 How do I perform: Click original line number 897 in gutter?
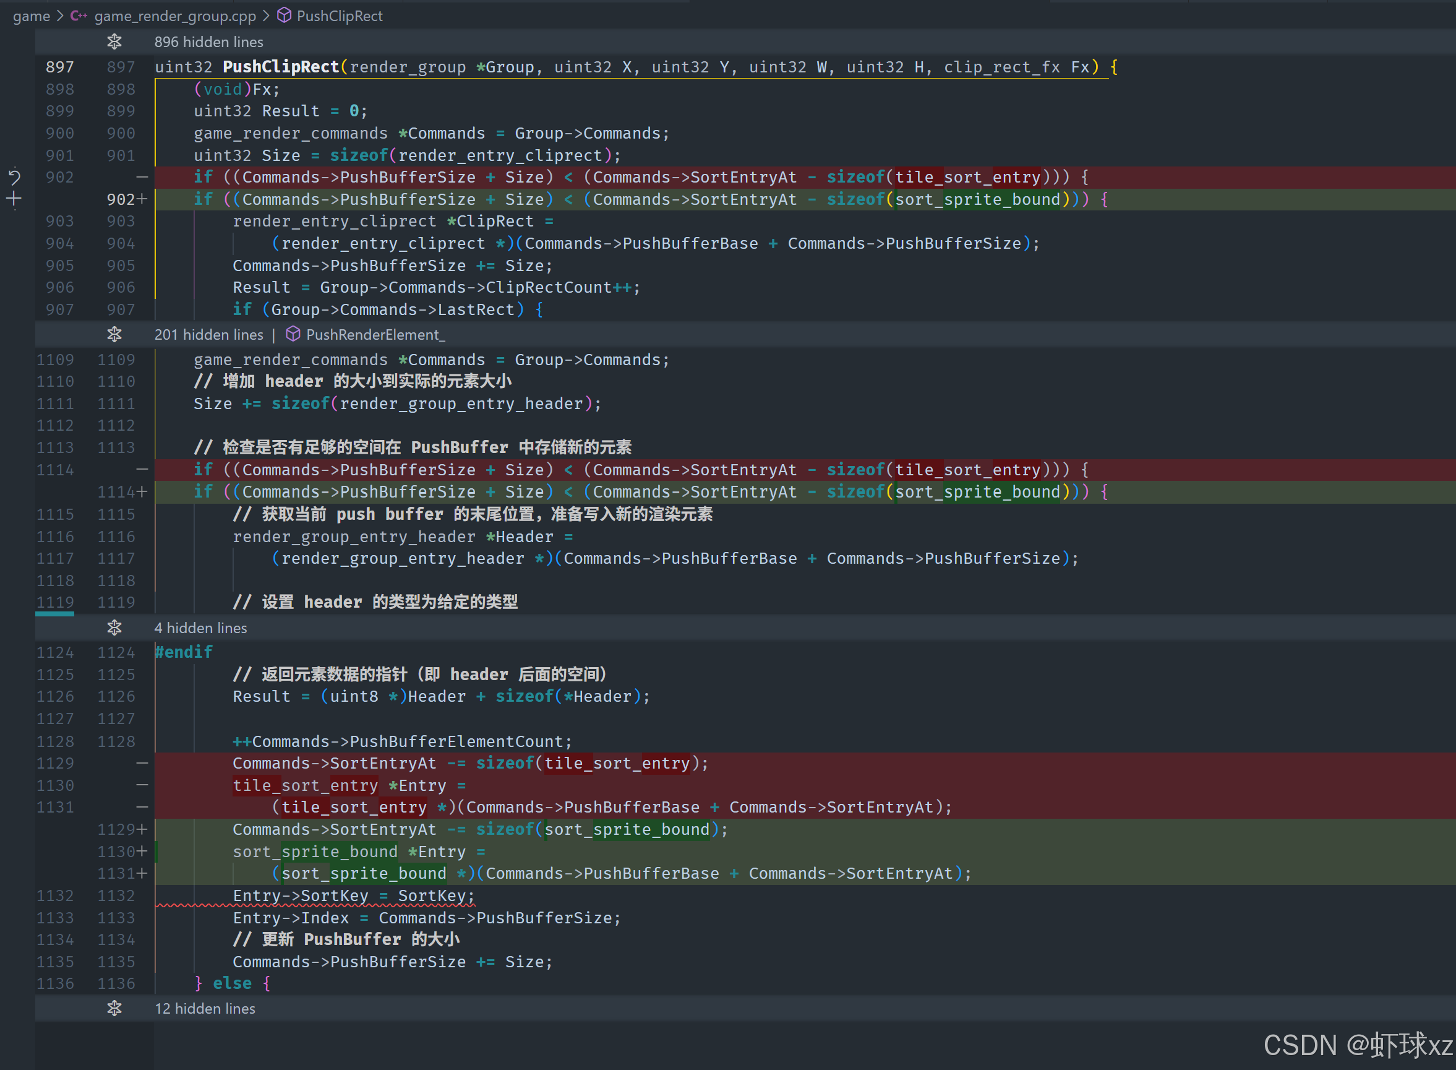59,67
